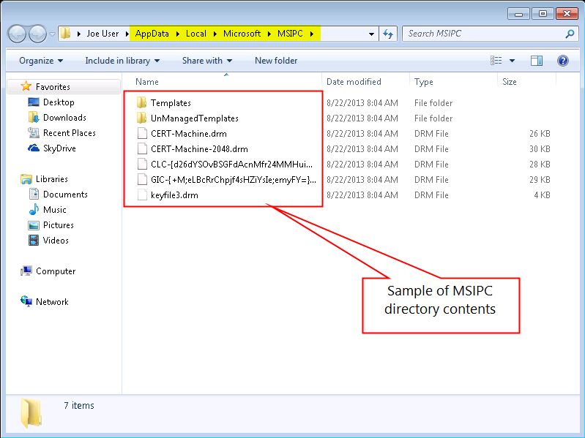This screenshot has height=438, width=585.
Task: Click CERT-Machine.drm file icon
Action: 142,133
